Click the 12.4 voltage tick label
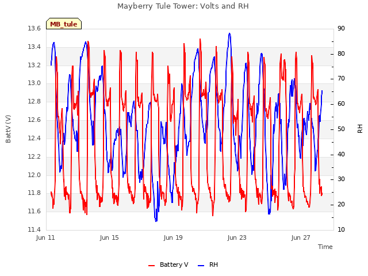Viewport: 368px width, 276px height. pos(34,138)
